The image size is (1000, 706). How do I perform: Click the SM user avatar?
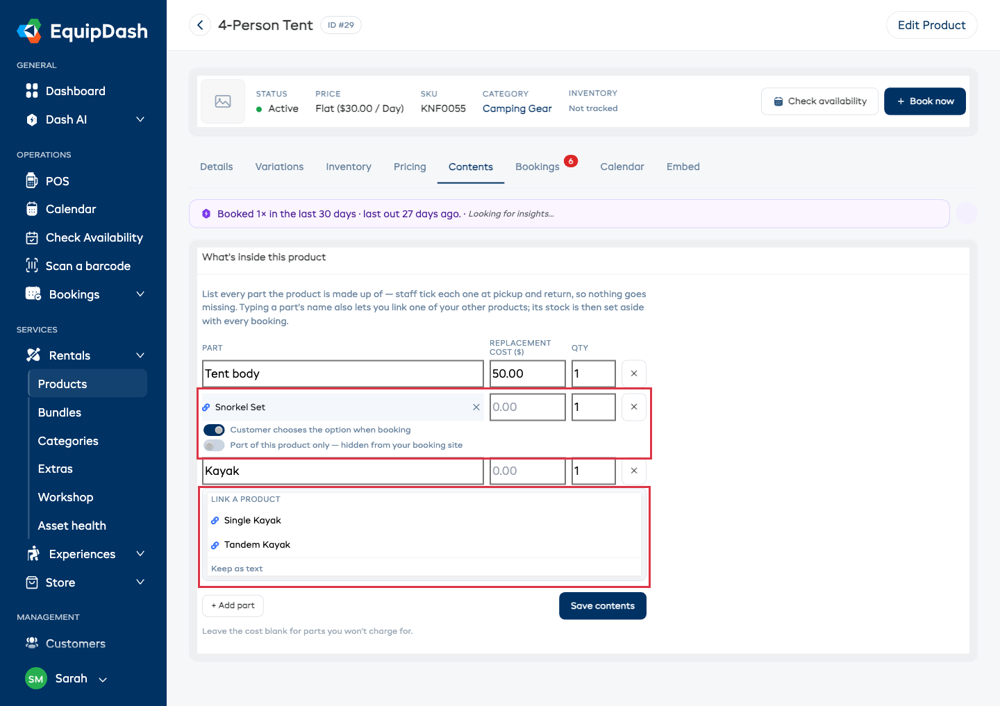[36, 679]
